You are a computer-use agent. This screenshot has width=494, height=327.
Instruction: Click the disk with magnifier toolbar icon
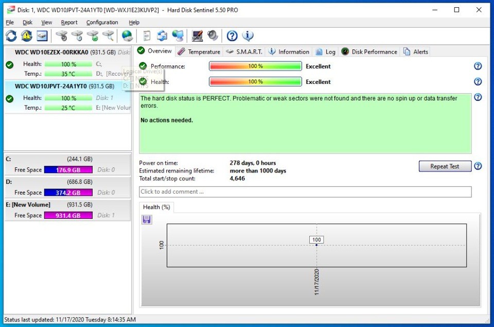point(108,36)
